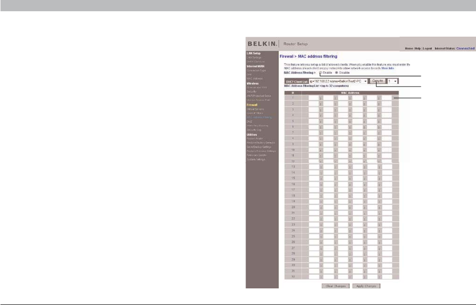Open System Settings under Utilities
476x305 pixels.
(256, 159)
